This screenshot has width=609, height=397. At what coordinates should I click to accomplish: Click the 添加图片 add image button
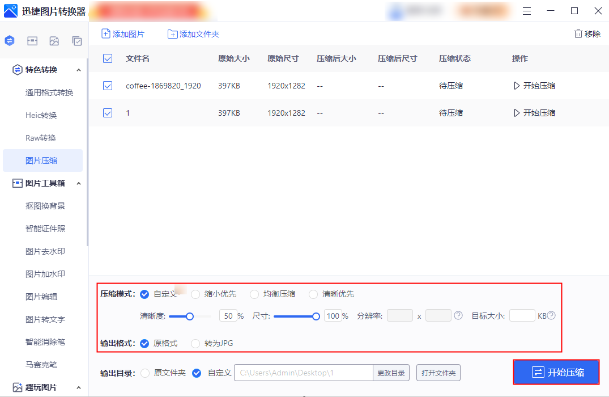[123, 34]
